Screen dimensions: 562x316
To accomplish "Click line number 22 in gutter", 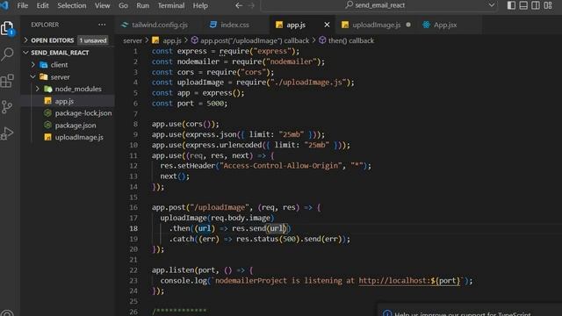I will [133, 270].
